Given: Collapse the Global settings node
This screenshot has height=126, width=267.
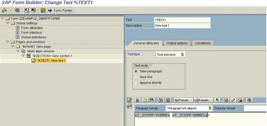Looking at the screenshot, I should point(8,23).
